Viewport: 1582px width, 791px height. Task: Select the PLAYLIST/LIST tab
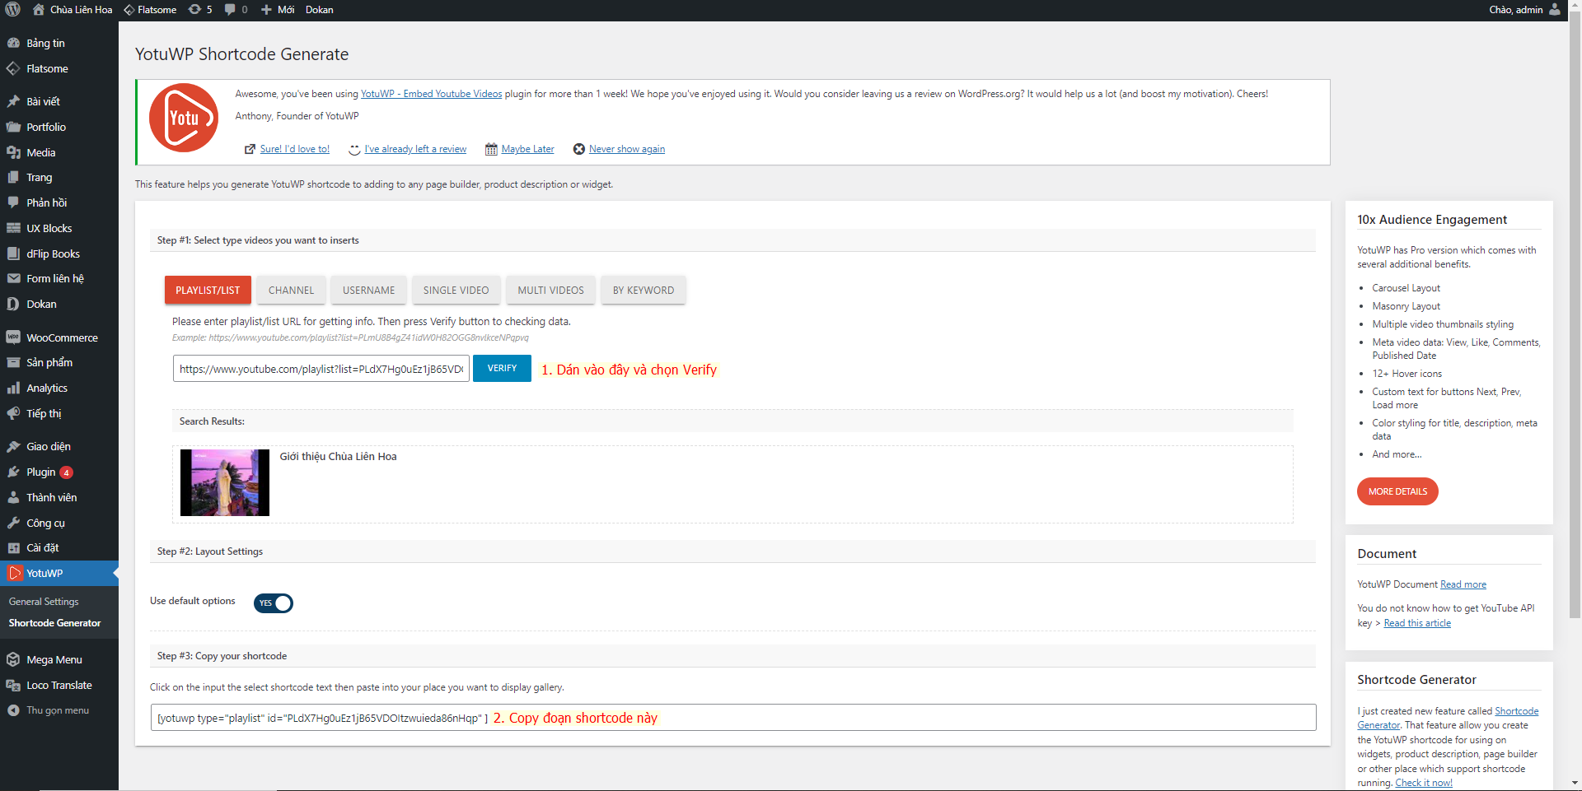tap(208, 290)
